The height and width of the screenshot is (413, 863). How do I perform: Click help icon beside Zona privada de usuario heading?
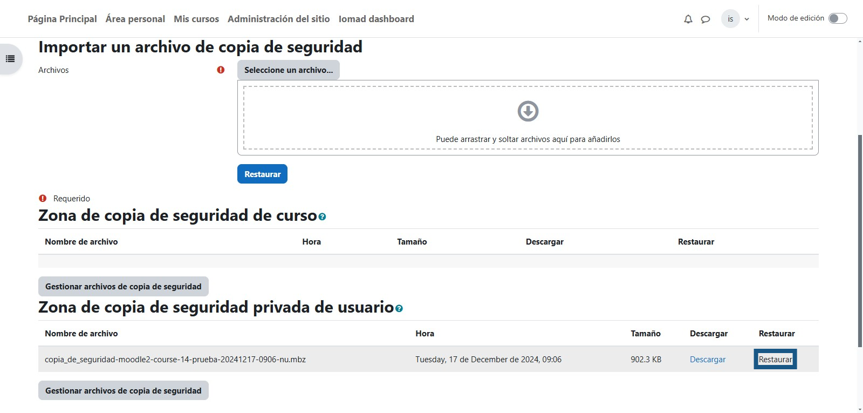pyautogui.click(x=399, y=309)
